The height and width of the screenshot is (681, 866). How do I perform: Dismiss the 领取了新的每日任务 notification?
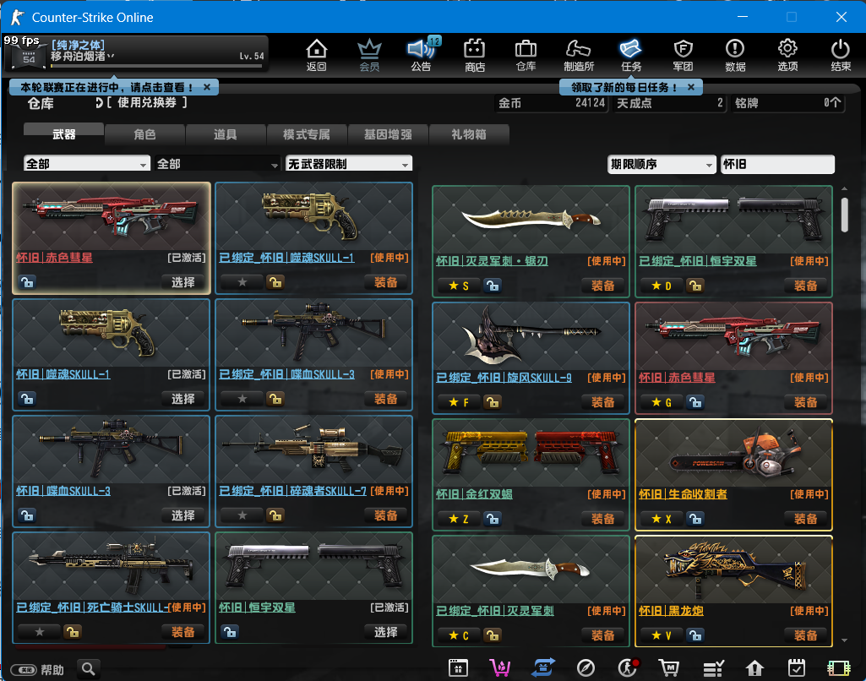[x=691, y=87]
